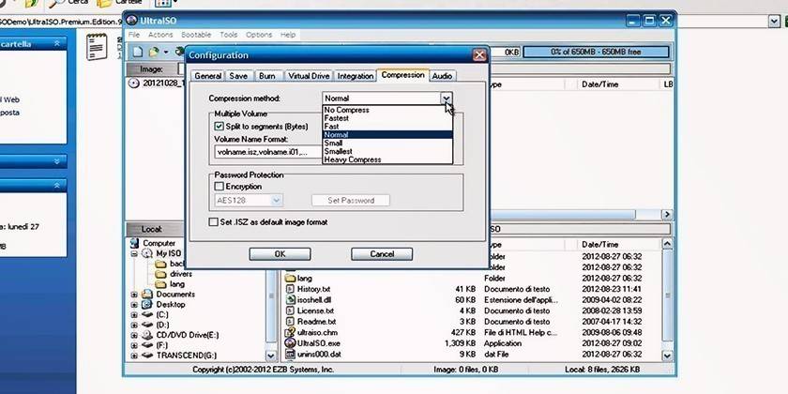Collapse the Compression method dropdown arrow

[x=447, y=98]
